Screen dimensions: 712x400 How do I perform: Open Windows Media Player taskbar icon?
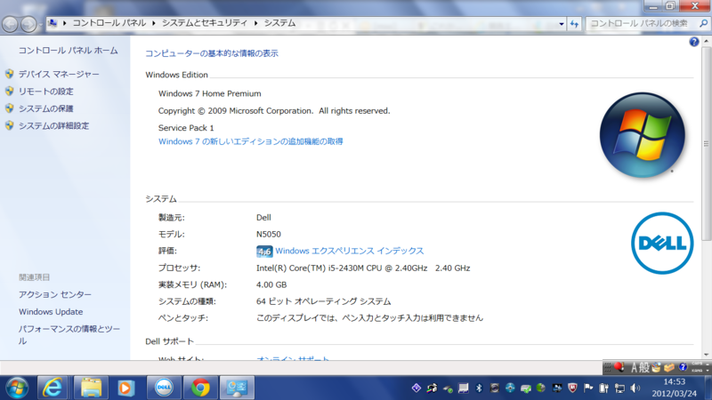pyautogui.click(x=125, y=388)
